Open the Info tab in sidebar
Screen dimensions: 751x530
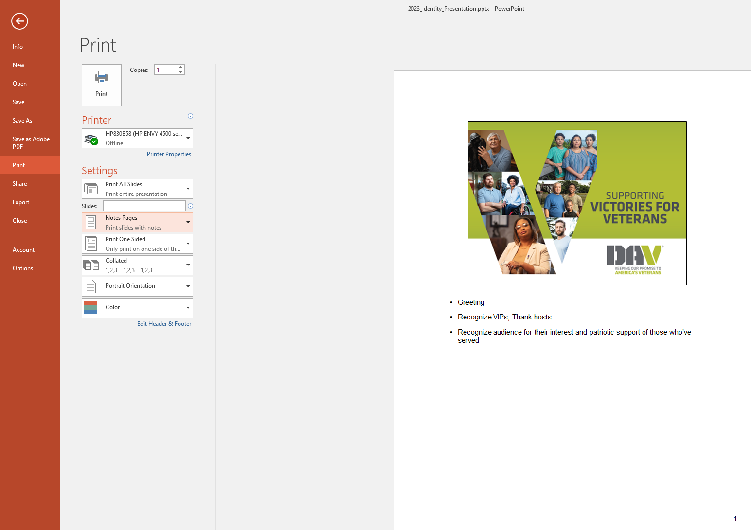(18, 47)
